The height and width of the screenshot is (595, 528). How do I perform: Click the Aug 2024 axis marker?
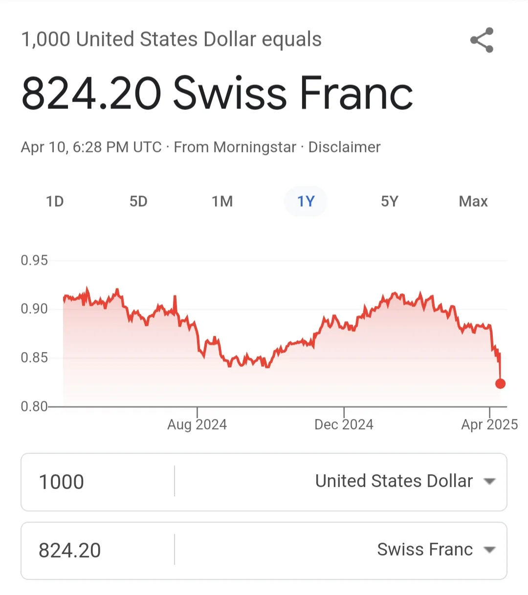click(197, 424)
